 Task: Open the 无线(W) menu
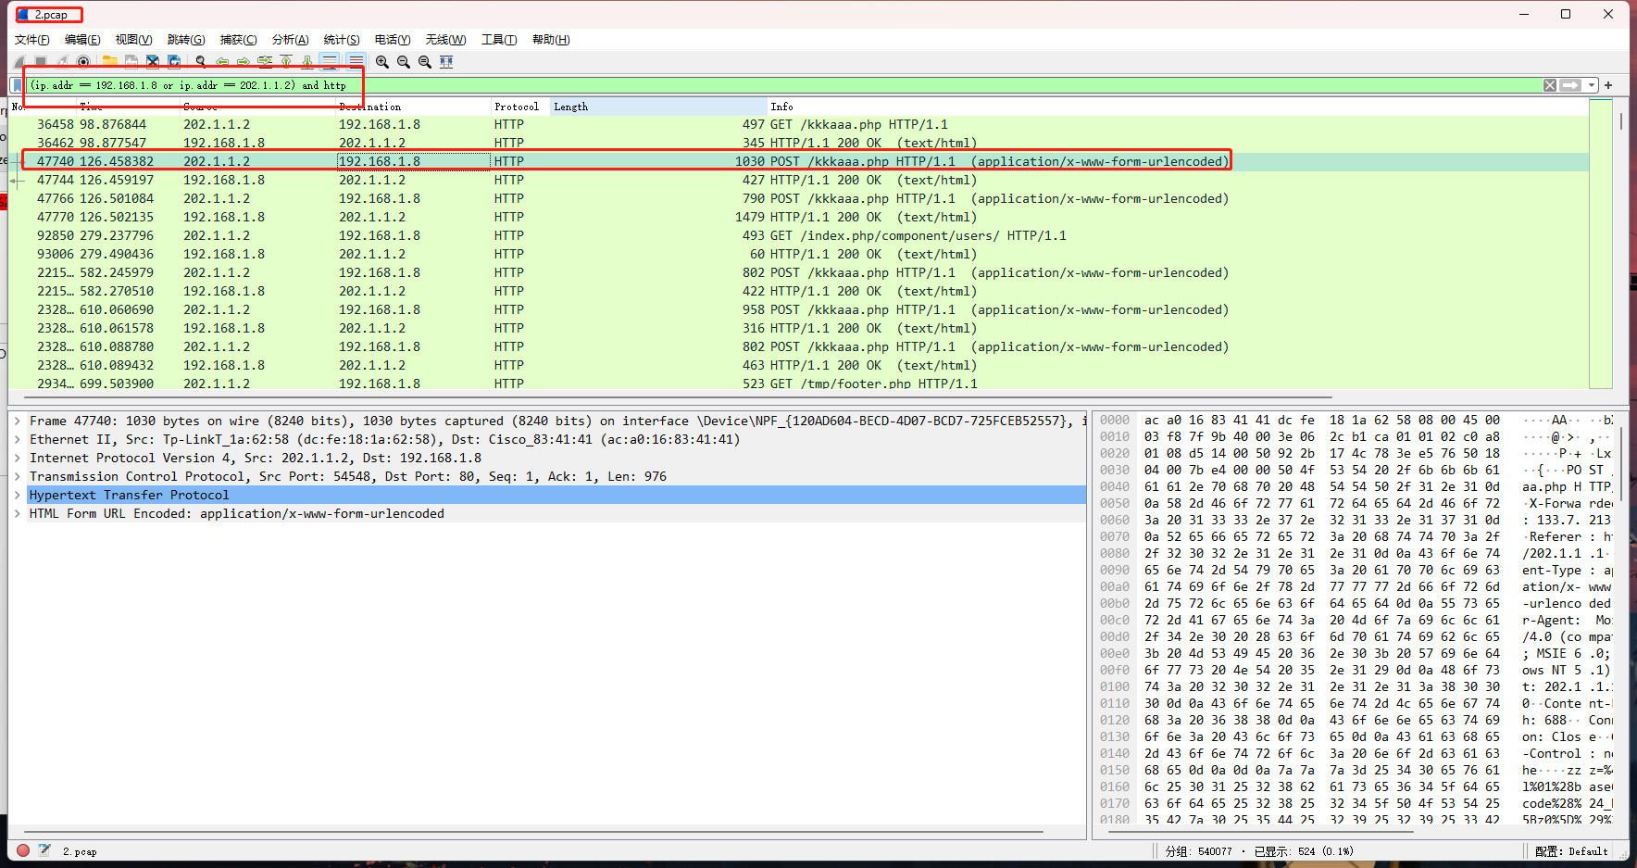point(445,40)
